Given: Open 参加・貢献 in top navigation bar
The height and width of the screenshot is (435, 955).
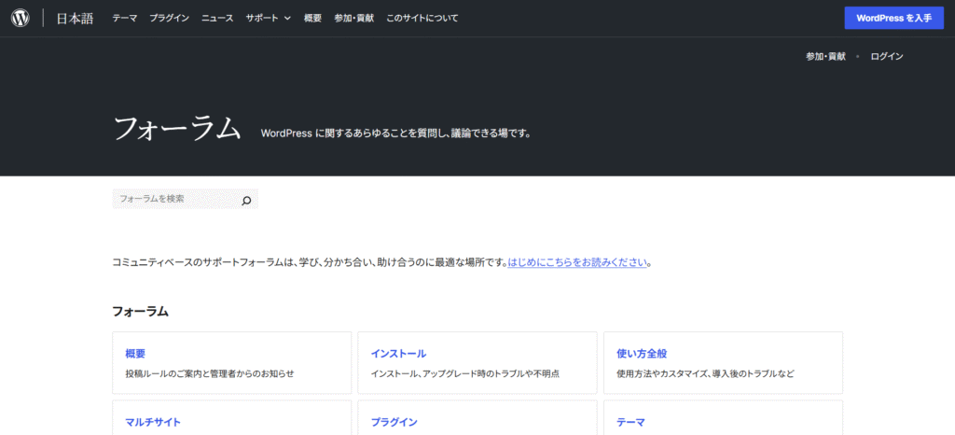Looking at the screenshot, I should (x=353, y=19).
